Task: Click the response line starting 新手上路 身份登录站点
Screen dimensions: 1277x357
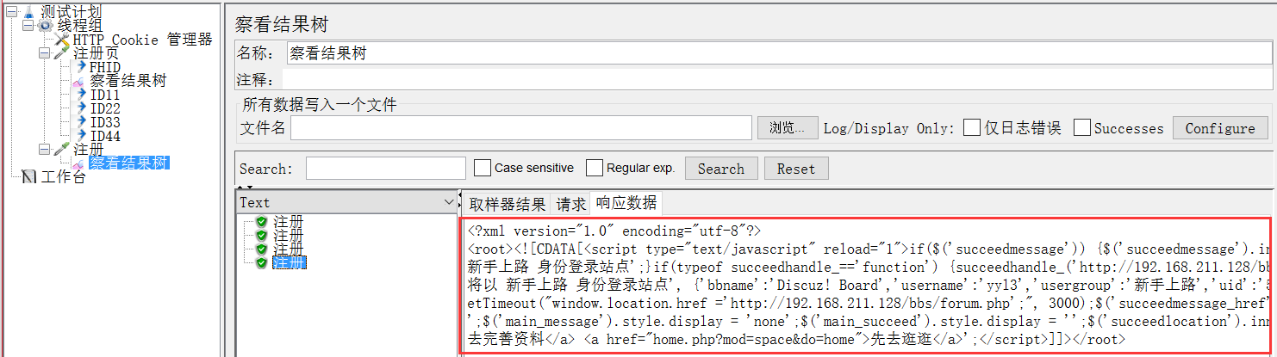Action: [x=869, y=268]
